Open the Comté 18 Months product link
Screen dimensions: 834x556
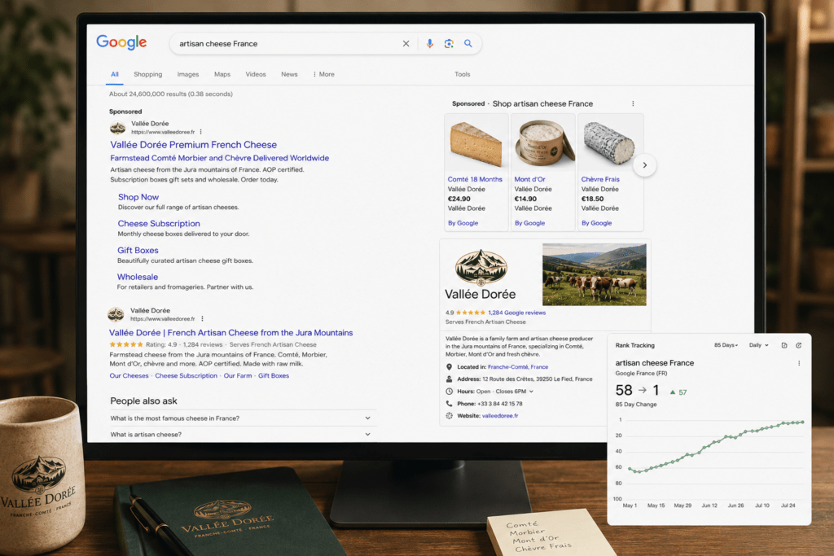475,179
